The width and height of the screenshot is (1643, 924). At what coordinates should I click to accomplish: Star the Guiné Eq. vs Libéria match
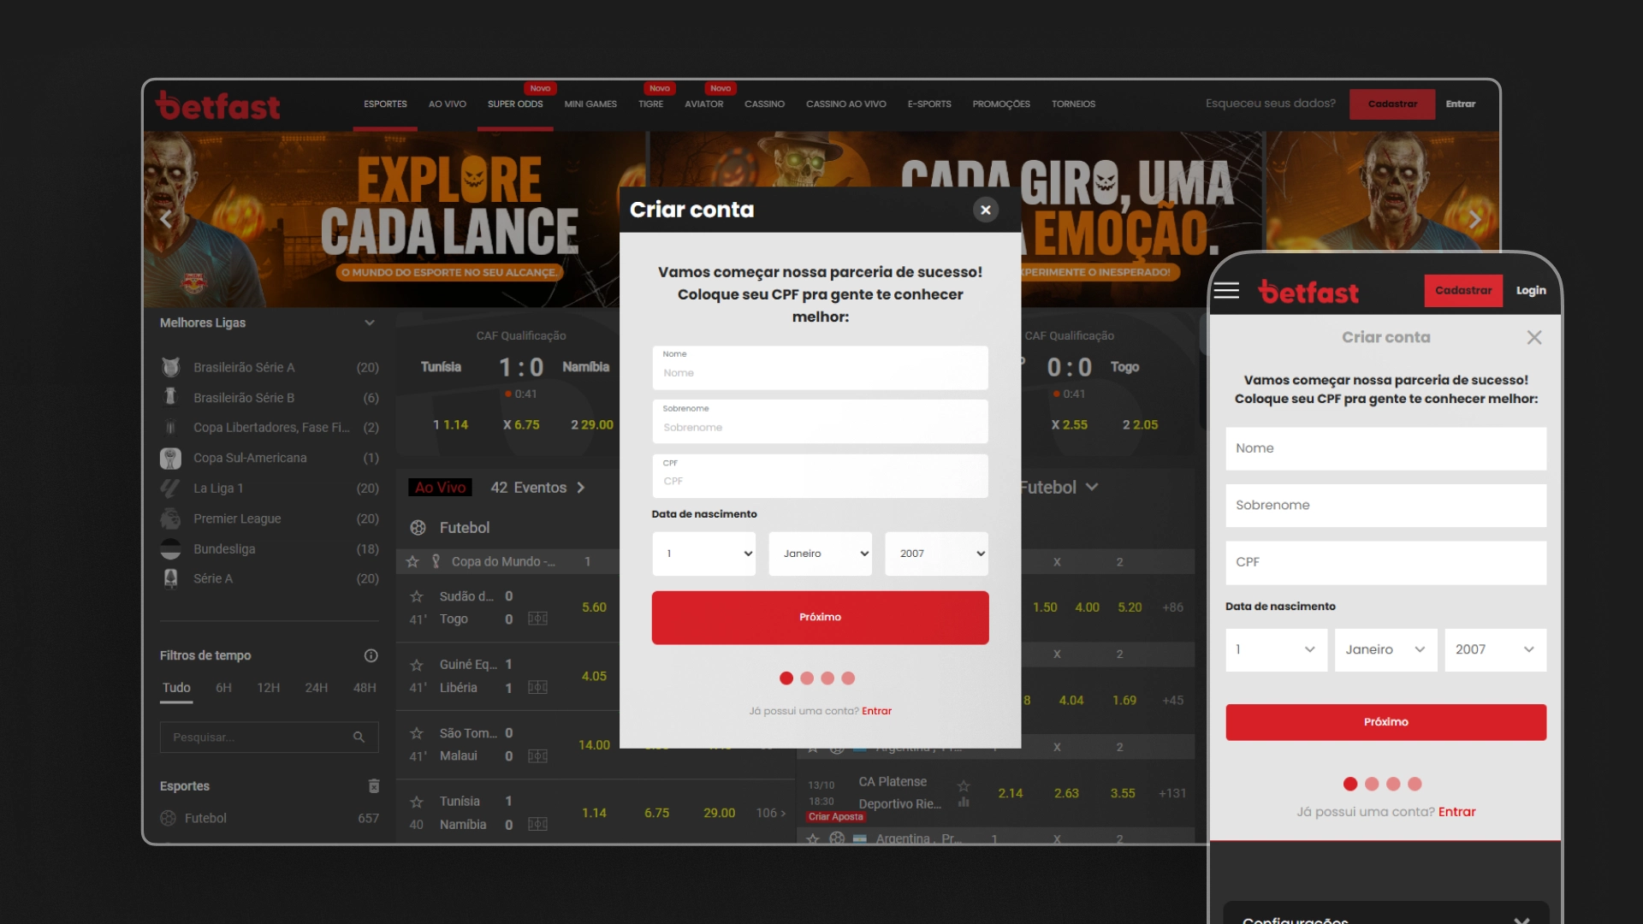coord(417,665)
